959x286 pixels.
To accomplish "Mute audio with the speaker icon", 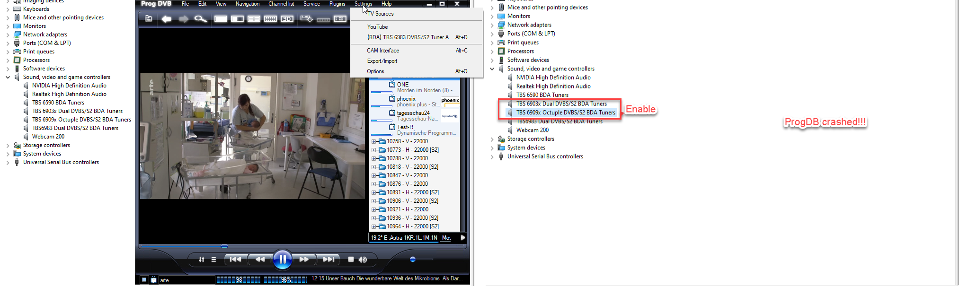I will coord(363,260).
